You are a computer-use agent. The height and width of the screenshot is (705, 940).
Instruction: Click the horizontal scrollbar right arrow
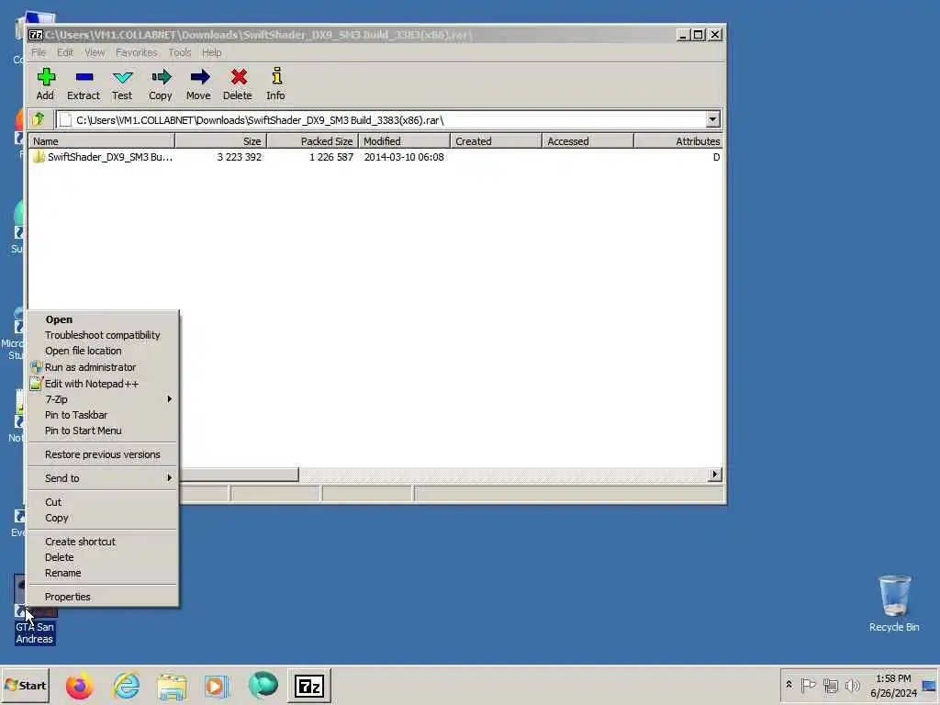tap(714, 475)
